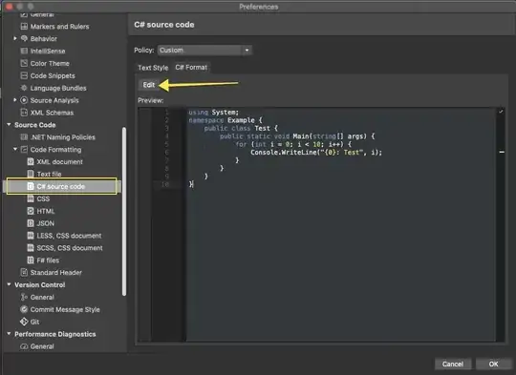Switch to the Text Style tab

point(153,68)
